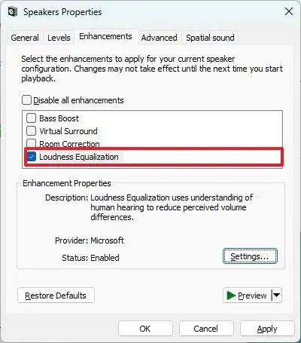Screen dimensions: 301x343
Task: Play the sound preview with green triangle
Action: pyautogui.click(x=247, y=296)
